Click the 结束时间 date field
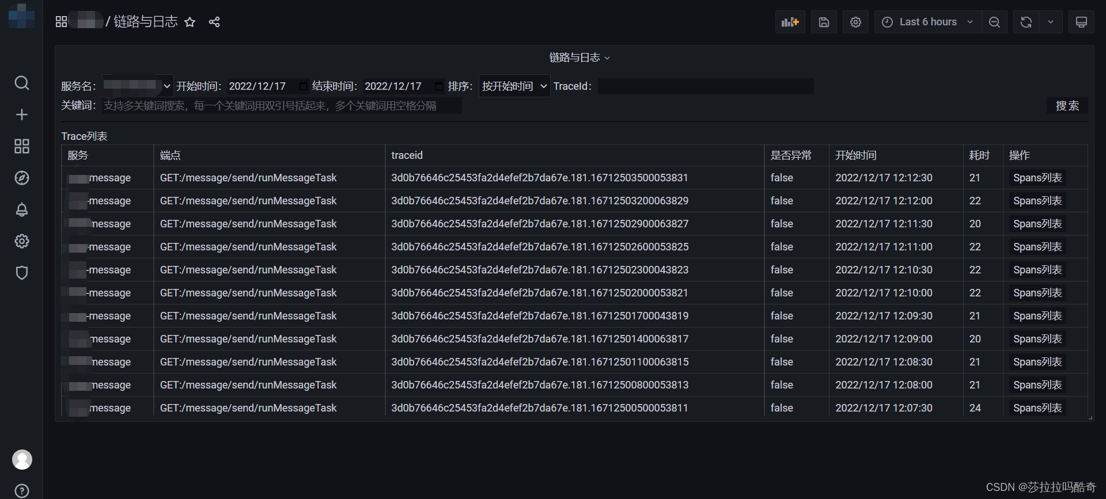This screenshot has width=1106, height=499. pos(404,86)
